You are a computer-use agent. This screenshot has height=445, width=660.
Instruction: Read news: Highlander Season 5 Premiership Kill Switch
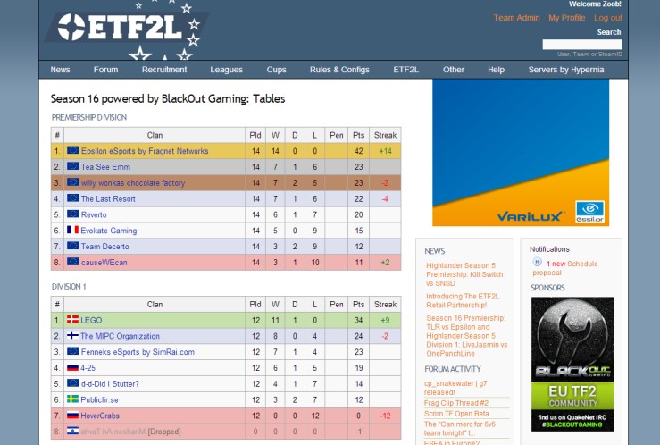pyautogui.click(x=464, y=274)
